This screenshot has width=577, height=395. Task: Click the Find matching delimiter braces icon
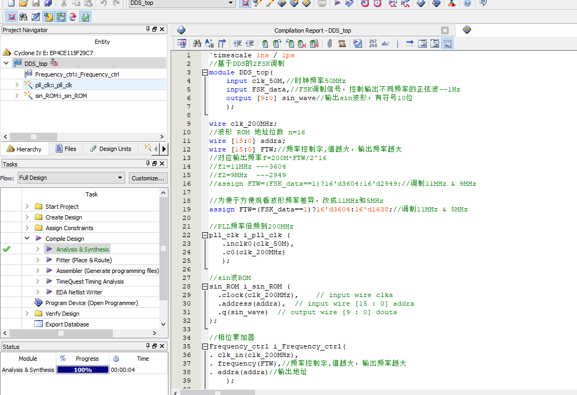222,43
